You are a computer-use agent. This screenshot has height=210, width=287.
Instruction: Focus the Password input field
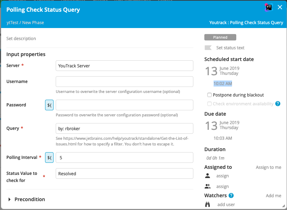[125, 105]
